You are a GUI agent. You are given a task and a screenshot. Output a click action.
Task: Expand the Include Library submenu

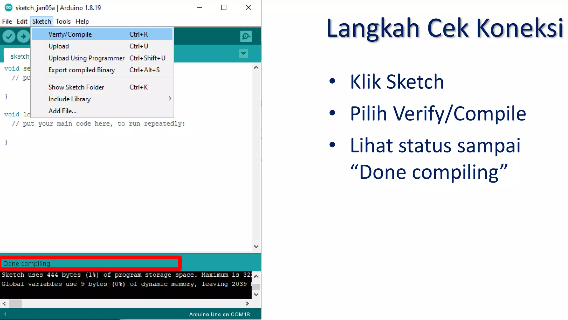[x=102, y=99]
